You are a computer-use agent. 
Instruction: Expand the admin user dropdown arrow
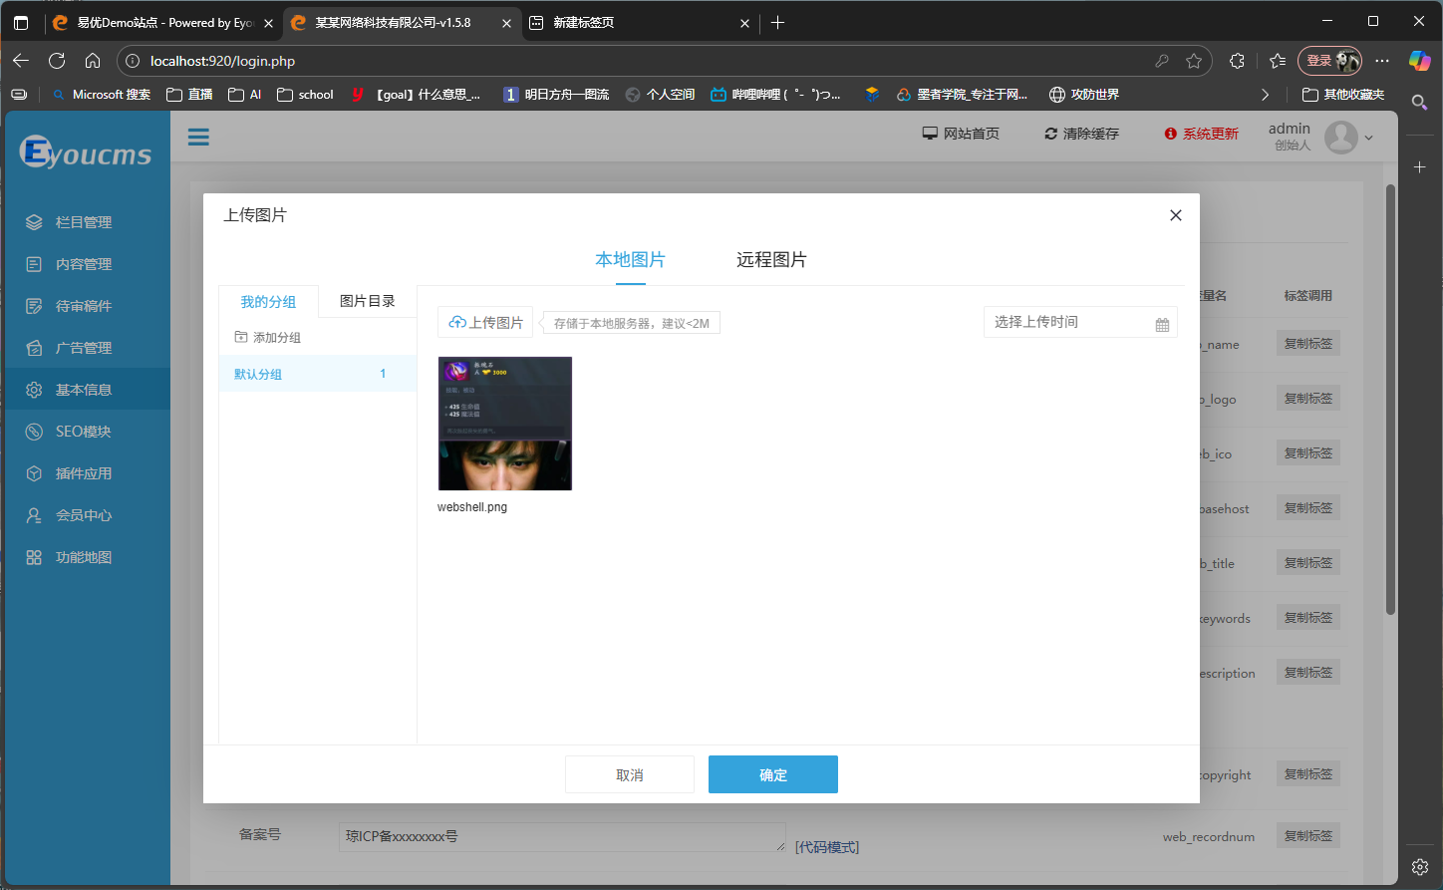(1369, 138)
